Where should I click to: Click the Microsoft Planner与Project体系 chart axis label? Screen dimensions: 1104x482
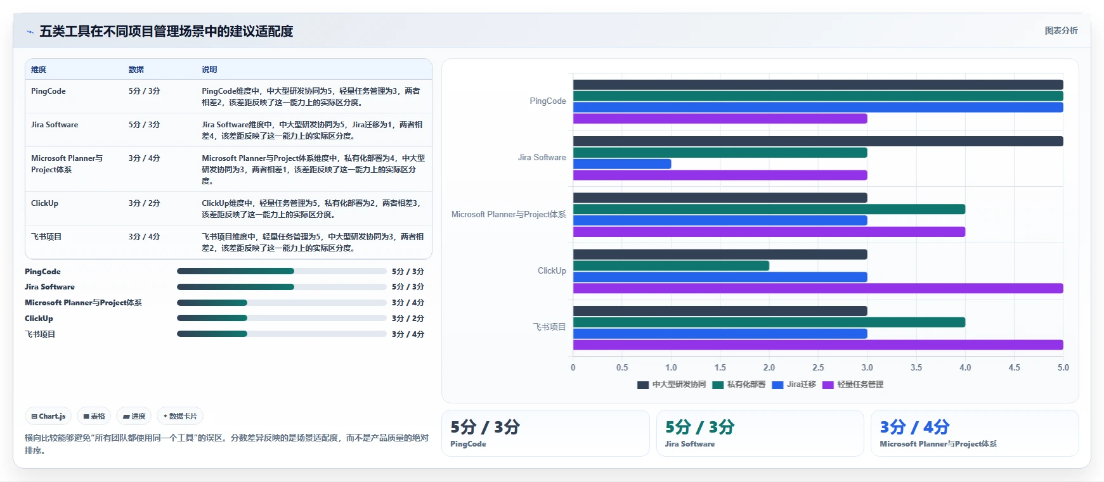point(509,215)
